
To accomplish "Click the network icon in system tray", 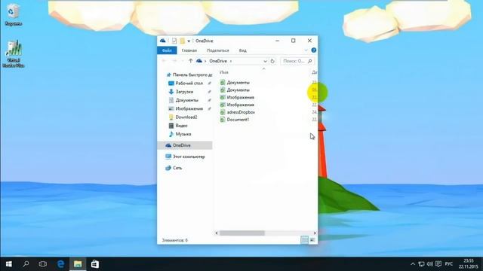I will pyautogui.click(x=421, y=264).
